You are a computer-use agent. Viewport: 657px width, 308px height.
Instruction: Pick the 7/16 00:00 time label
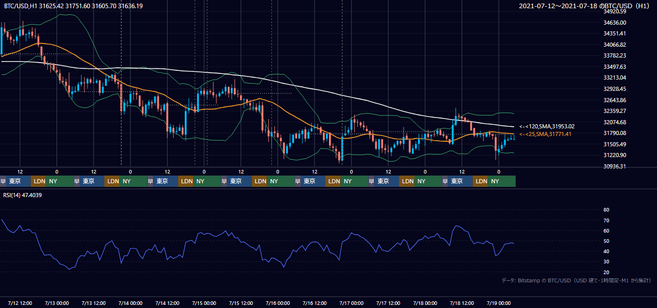coord(278,303)
